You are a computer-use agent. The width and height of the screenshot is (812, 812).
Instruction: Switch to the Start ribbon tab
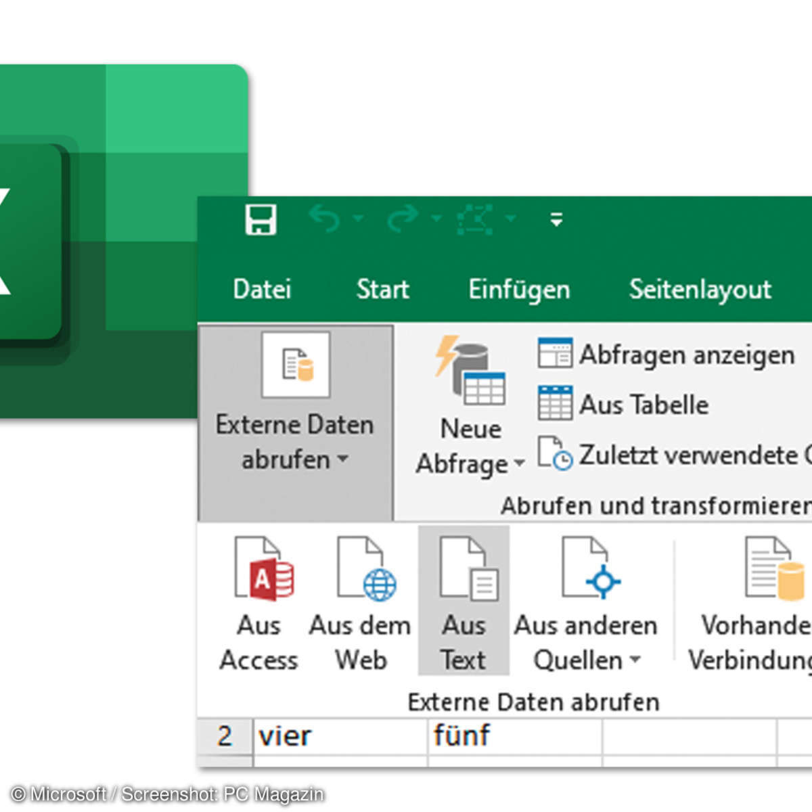(382, 290)
